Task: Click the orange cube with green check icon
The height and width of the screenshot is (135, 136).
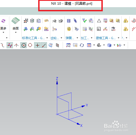Action: point(38,29)
